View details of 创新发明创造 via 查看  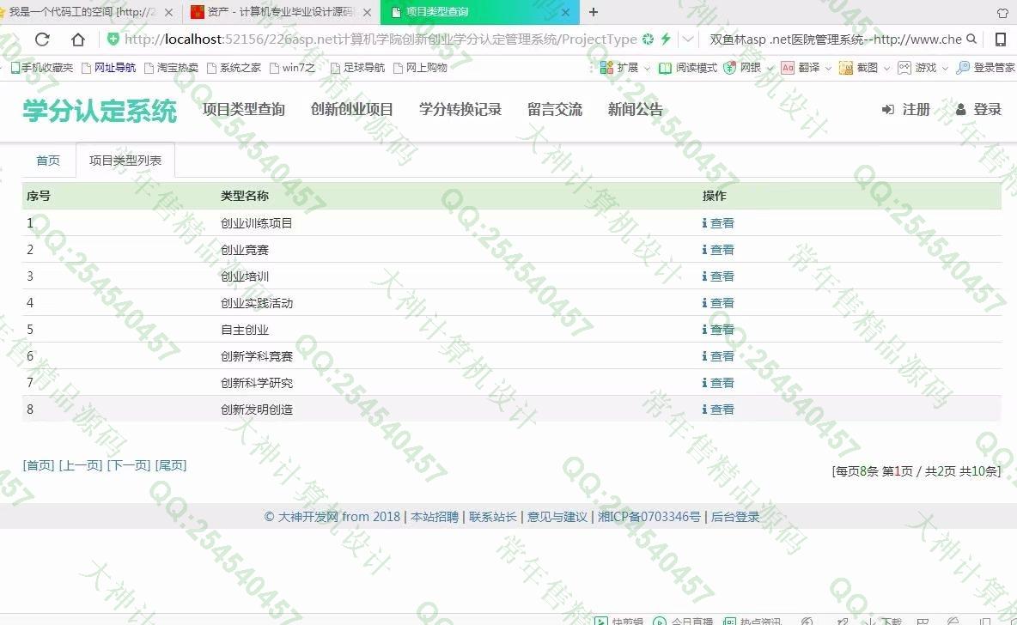tap(722, 410)
